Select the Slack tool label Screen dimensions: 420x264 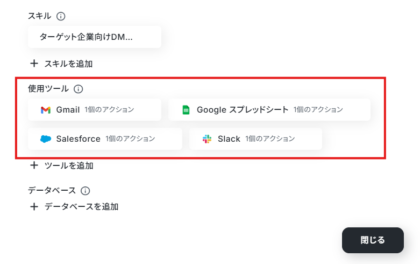[229, 138]
